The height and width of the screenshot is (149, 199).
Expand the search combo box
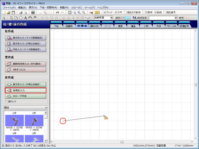[175, 18]
